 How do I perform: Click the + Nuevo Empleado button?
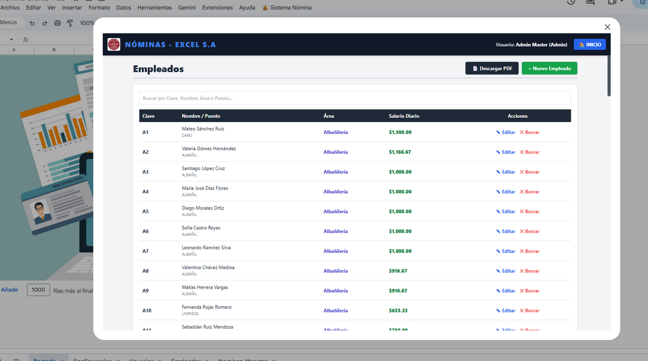550,69
